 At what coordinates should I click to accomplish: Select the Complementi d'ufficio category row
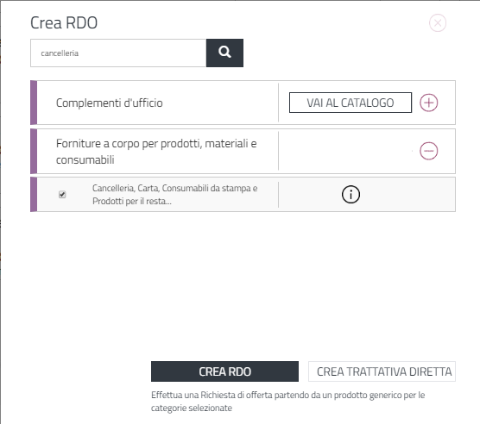click(243, 103)
